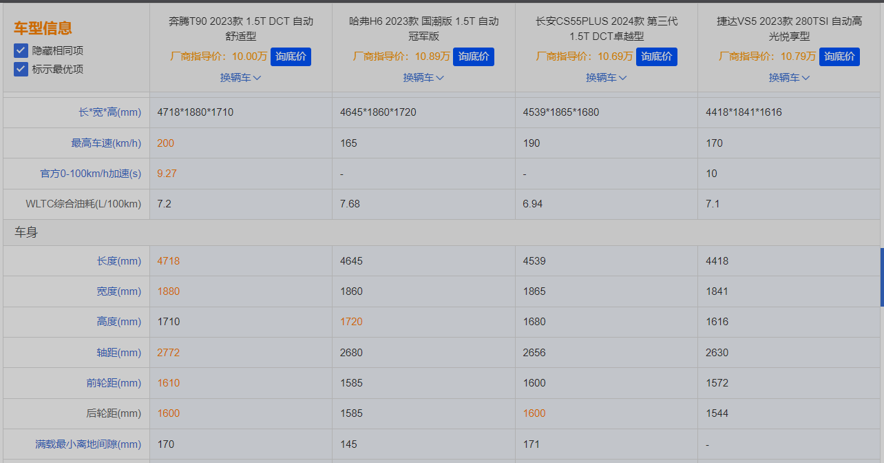Viewport: 884px width, 463px height.
Task: Open the 奔腾T90 2023款 model title
Action: (x=241, y=29)
